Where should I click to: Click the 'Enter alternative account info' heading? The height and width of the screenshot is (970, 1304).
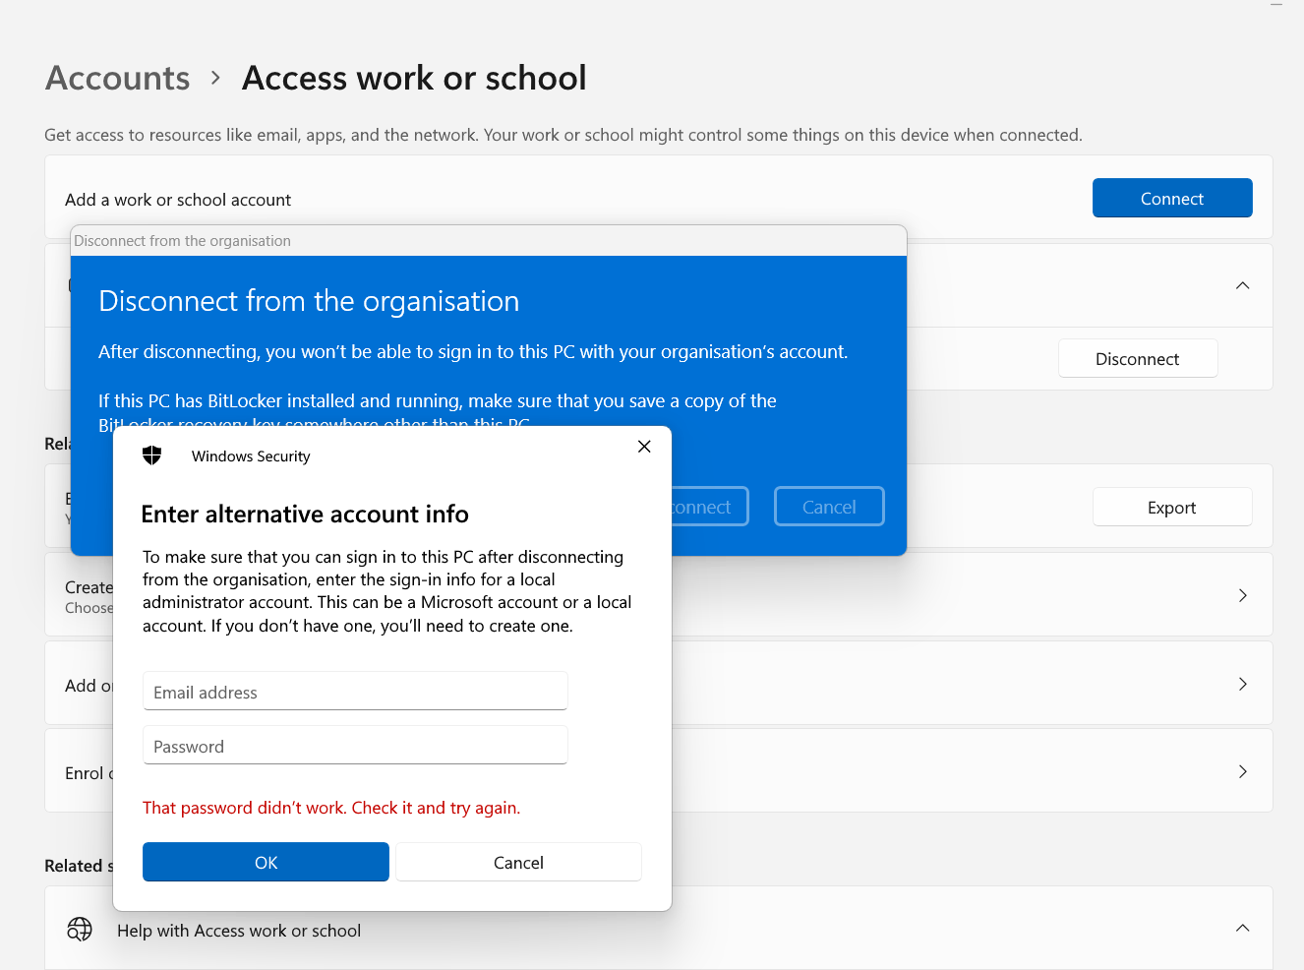tap(305, 515)
